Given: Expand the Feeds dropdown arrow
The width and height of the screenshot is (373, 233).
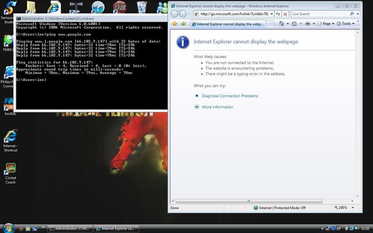Looking at the screenshot, I should click(x=301, y=24).
